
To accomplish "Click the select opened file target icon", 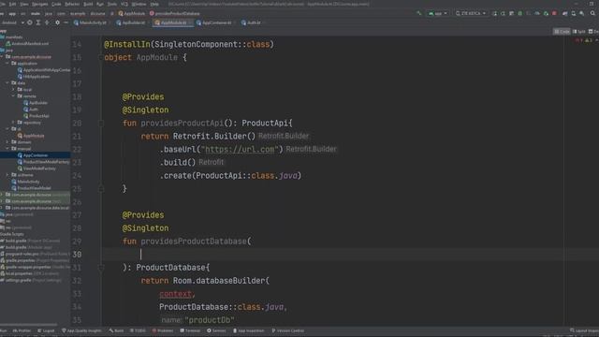I will [29, 22].
